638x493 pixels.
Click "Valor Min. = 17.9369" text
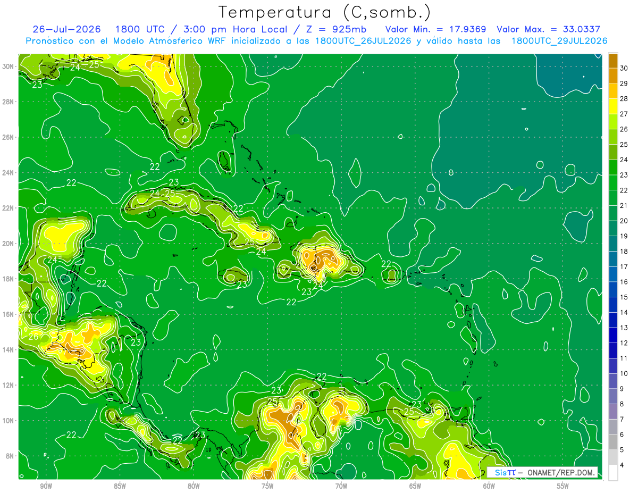[x=436, y=29]
